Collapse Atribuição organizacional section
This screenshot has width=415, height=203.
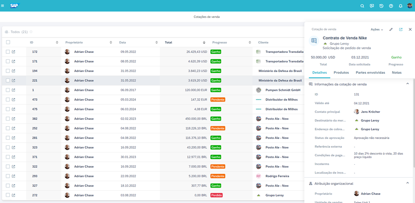pyautogui.click(x=408, y=183)
